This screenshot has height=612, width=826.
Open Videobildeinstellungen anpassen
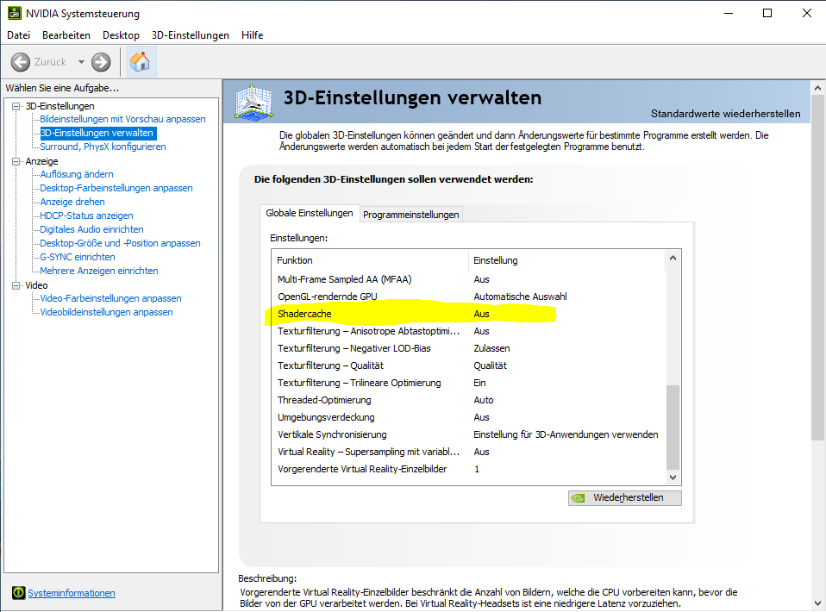(x=106, y=312)
